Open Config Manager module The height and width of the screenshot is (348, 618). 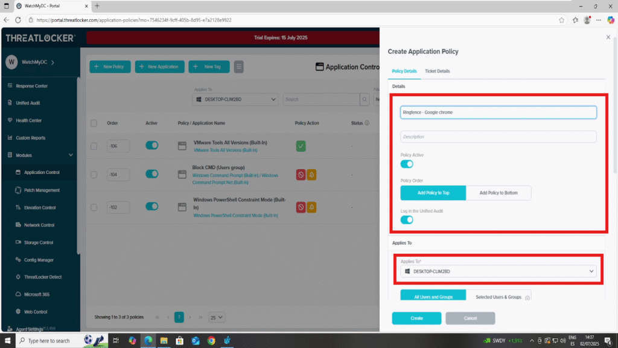pyautogui.click(x=38, y=260)
